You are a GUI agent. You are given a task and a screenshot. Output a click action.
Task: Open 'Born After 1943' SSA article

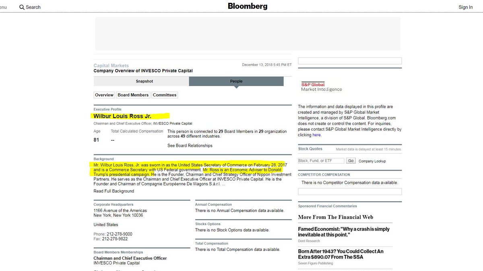click(x=341, y=254)
